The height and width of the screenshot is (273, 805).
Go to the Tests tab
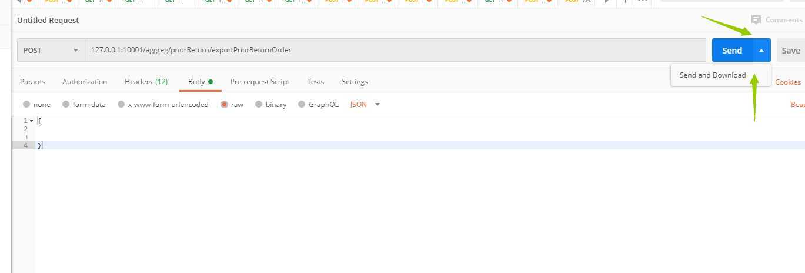315,82
